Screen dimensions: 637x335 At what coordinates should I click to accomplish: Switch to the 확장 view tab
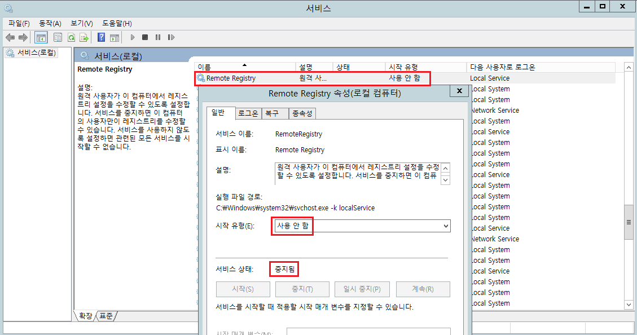86,316
